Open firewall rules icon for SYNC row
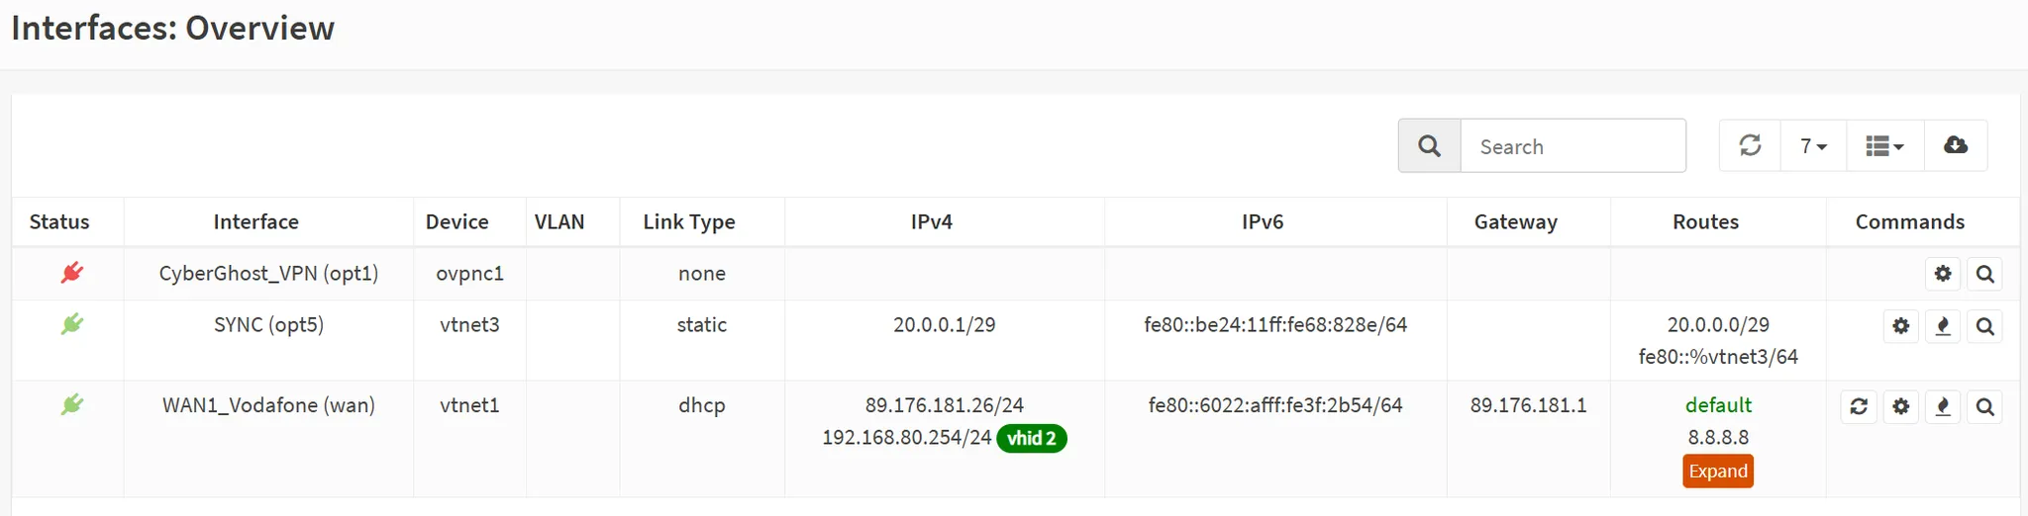The width and height of the screenshot is (2028, 516). coord(1943,326)
